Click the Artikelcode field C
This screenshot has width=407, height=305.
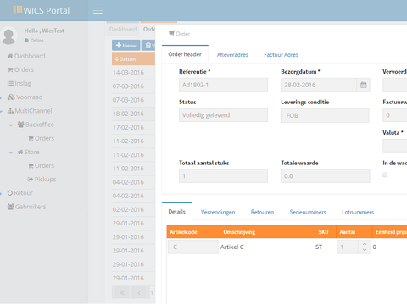pos(193,247)
